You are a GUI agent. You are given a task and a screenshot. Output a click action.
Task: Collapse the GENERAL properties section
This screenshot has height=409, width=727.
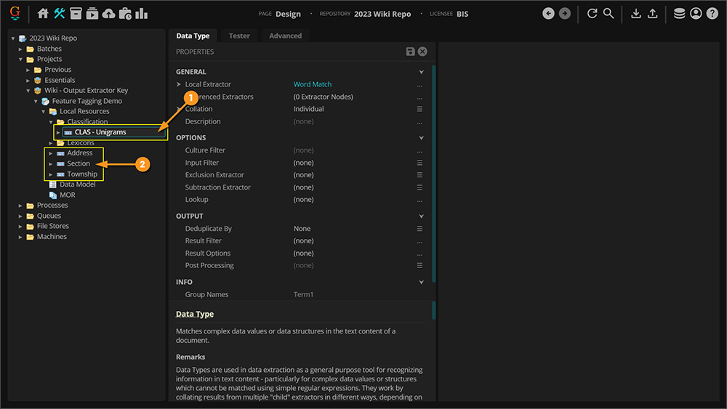421,72
